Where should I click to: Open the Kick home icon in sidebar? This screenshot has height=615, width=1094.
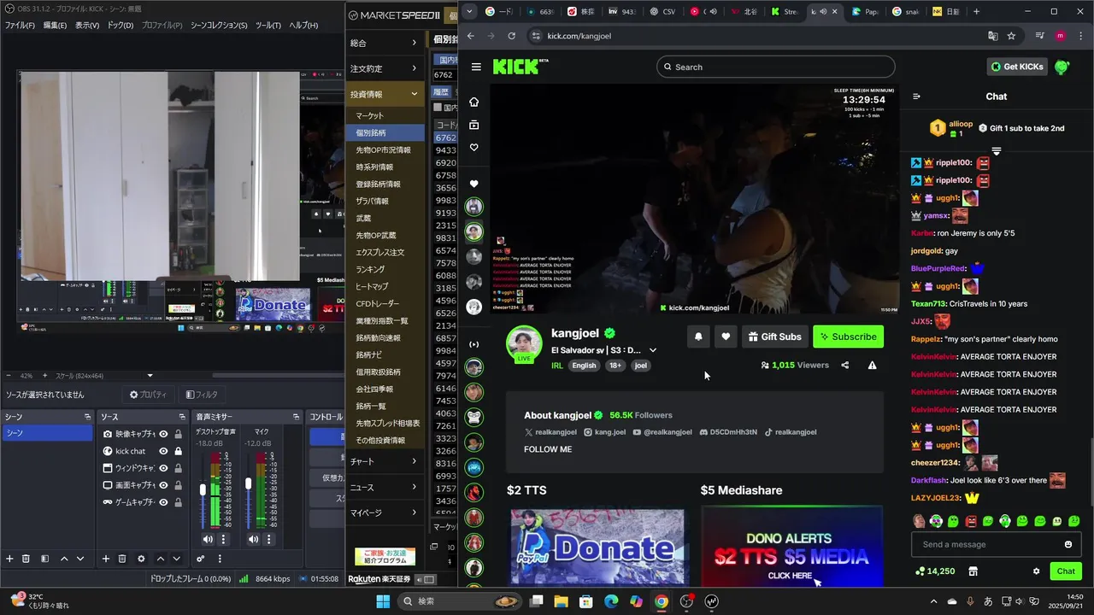(x=474, y=102)
